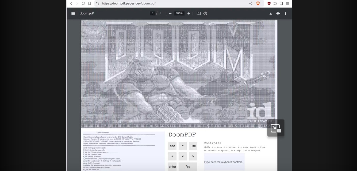This screenshot has width=357, height=171.
Task: Open the browser extensions panel
Action: click(x=275, y=3)
